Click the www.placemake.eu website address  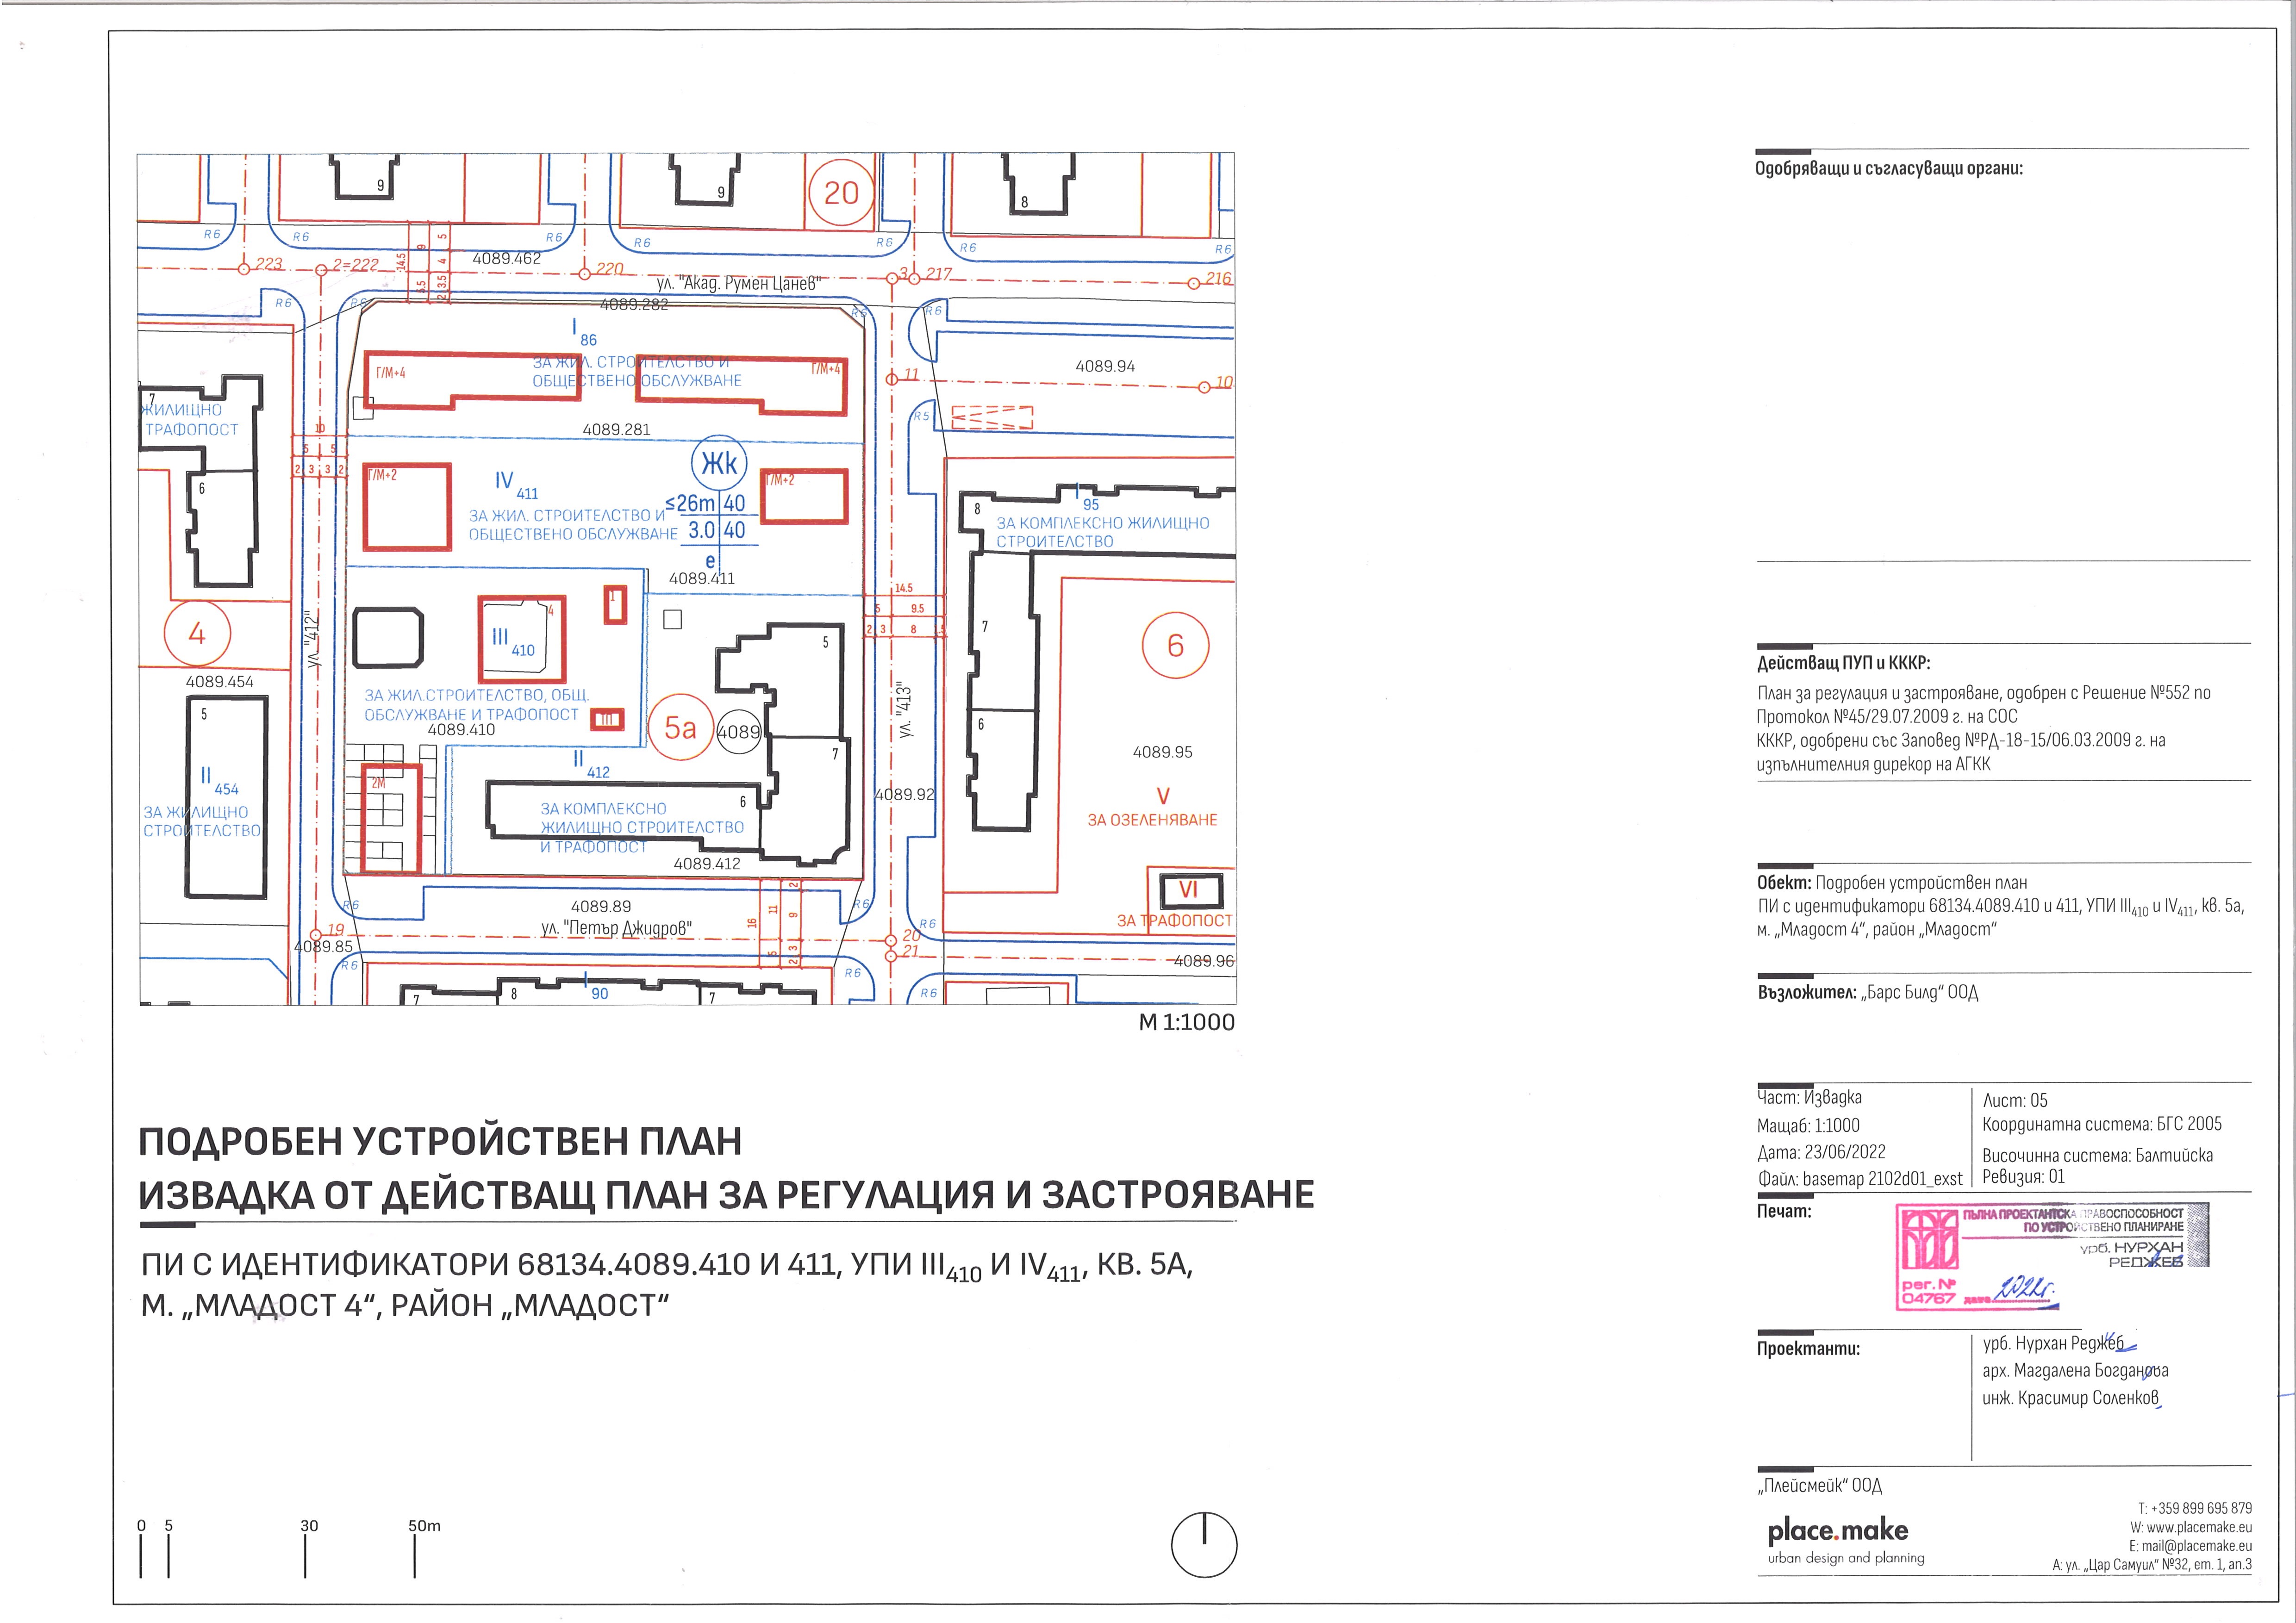point(2200,1527)
